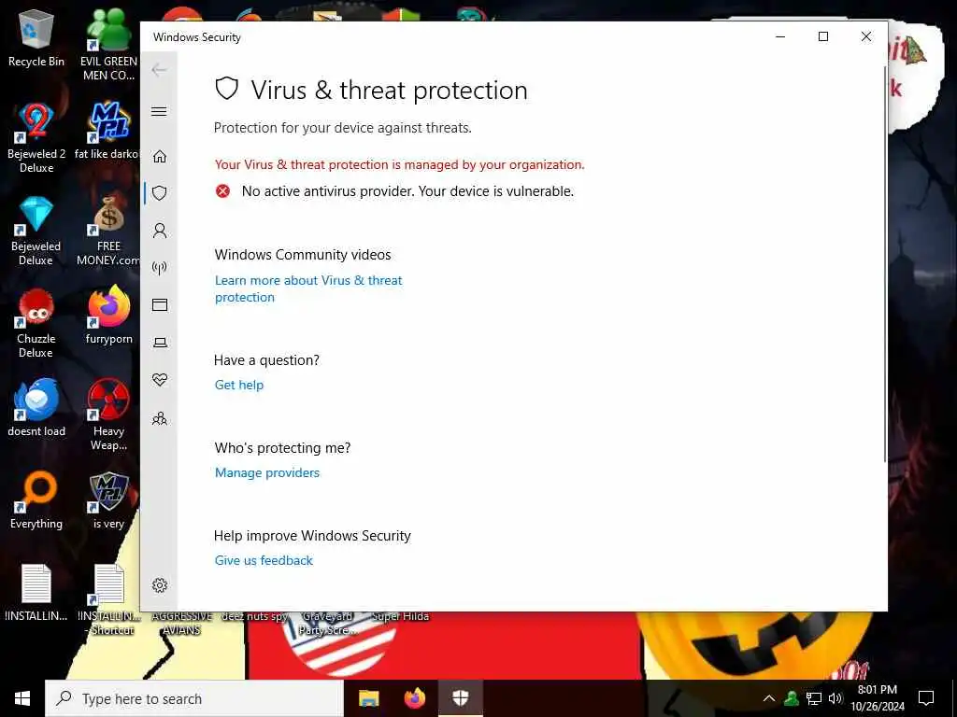The image size is (957, 717).
Task: Click the Windows Security taskbar button
Action: (461, 698)
